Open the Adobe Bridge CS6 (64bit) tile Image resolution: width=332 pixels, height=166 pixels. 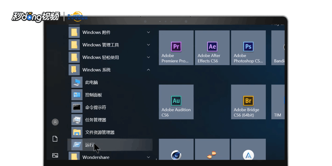pos(248,102)
